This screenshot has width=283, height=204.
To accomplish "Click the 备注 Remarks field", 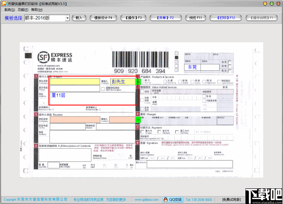I will point(190,164).
